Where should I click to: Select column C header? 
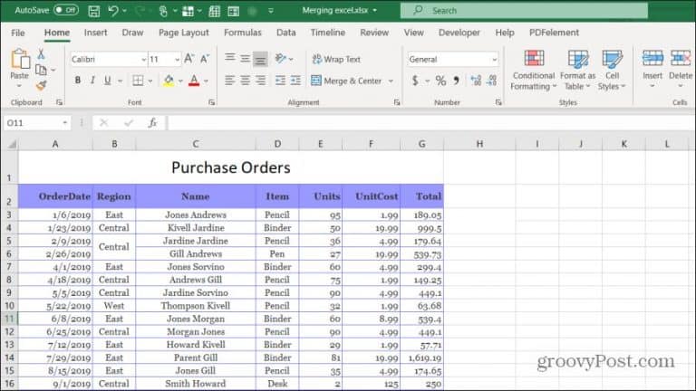[x=196, y=144]
